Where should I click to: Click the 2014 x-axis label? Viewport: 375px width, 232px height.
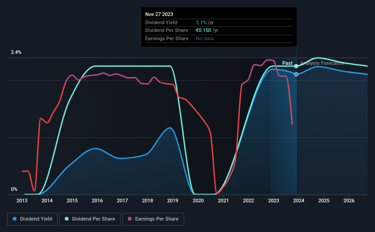pos(47,200)
